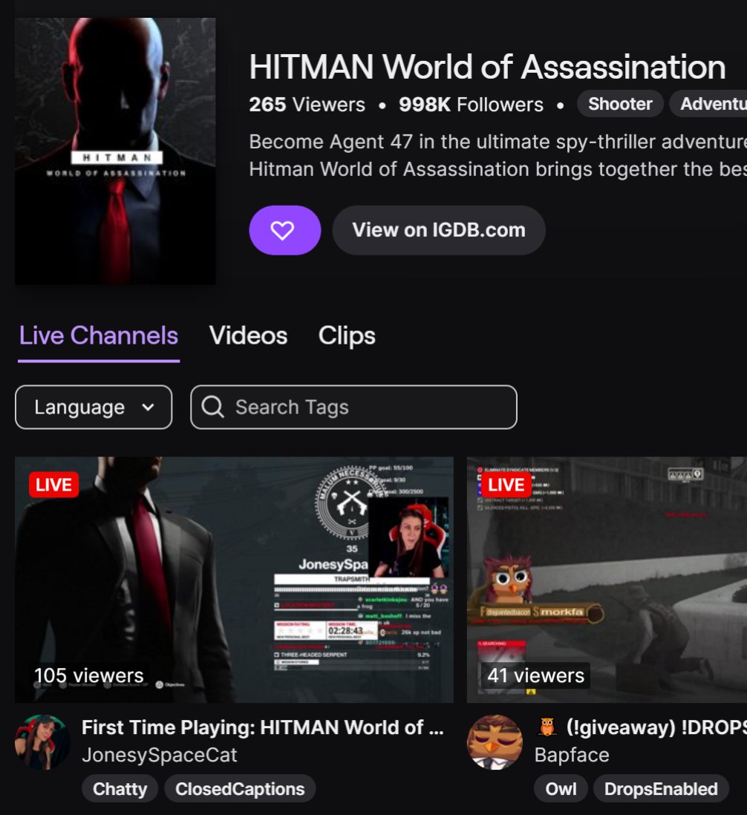Expand the Language dropdown

tap(94, 407)
